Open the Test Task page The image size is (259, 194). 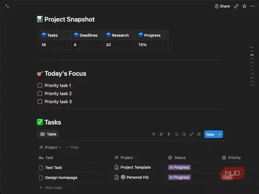click(x=54, y=168)
